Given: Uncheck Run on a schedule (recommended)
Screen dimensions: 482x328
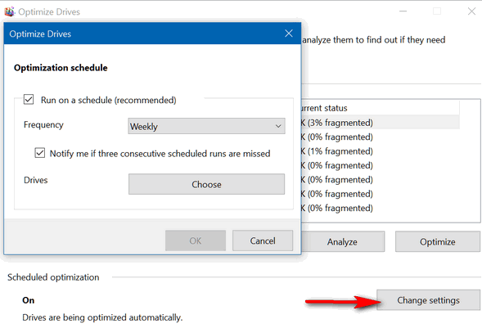Looking at the screenshot, I should click(29, 100).
